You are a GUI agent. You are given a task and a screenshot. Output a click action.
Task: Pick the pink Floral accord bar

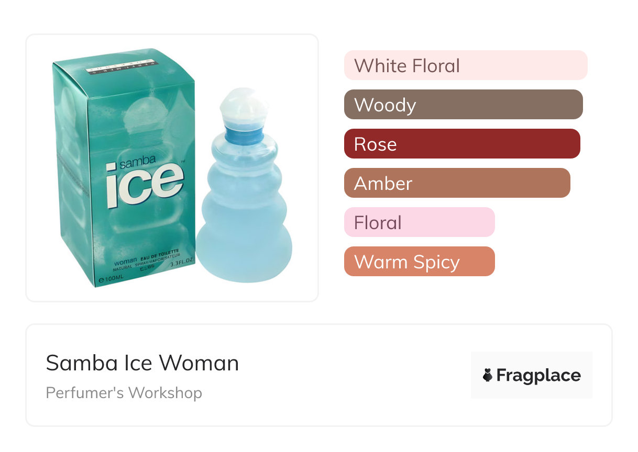[419, 222]
